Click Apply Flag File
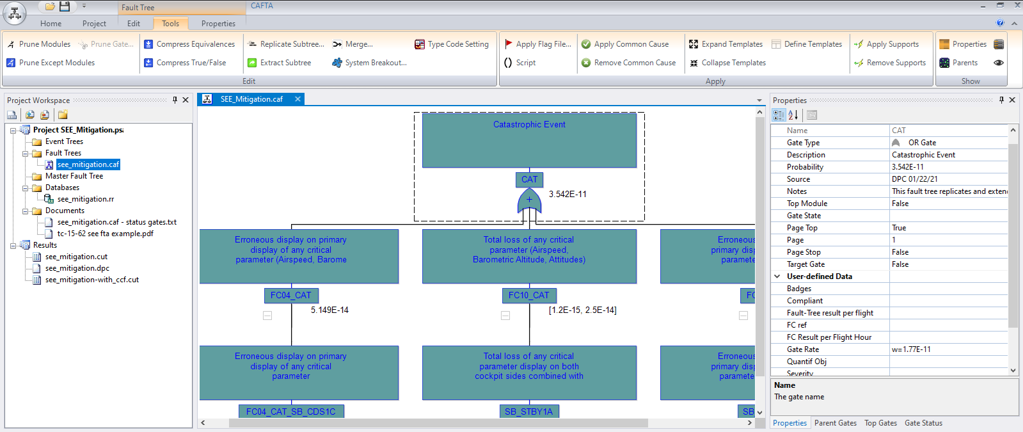Screen dimensions: 1023x432 (x=537, y=44)
